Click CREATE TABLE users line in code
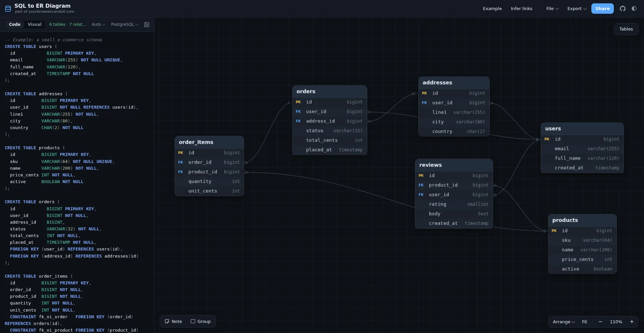Image resolution: width=644 pixels, height=333 pixels. (x=31, y=47)
